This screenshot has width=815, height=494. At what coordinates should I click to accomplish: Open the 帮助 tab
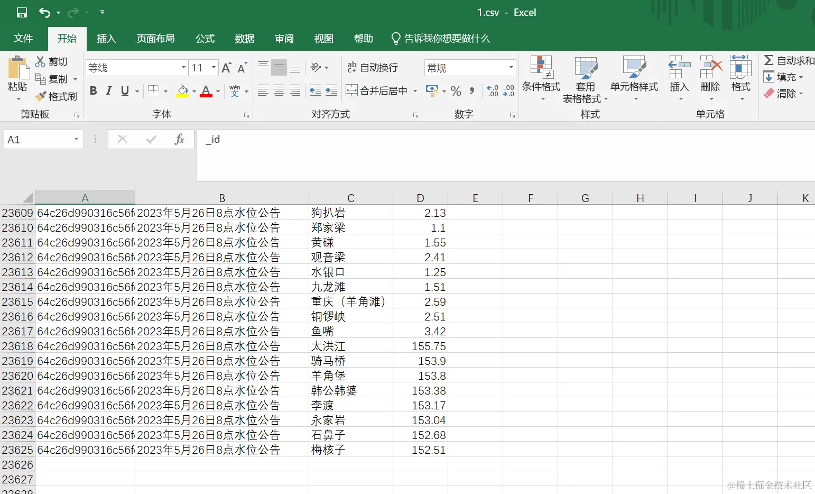364,39
